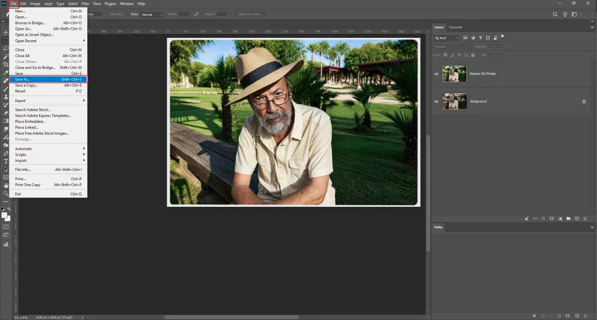Switch to the Channels tab
The height and width of the screenshot is (320, 597).
455,27
